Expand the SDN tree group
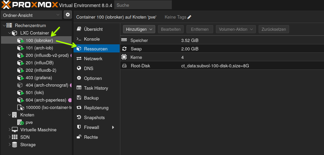This screenshot has height=155, width=324. (x=9, y=137)
